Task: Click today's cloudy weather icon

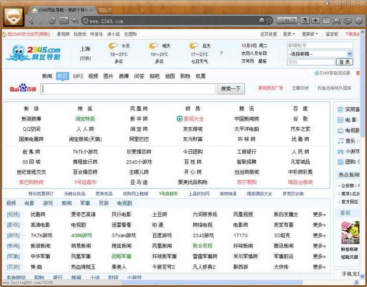Action: click(113, 46)
